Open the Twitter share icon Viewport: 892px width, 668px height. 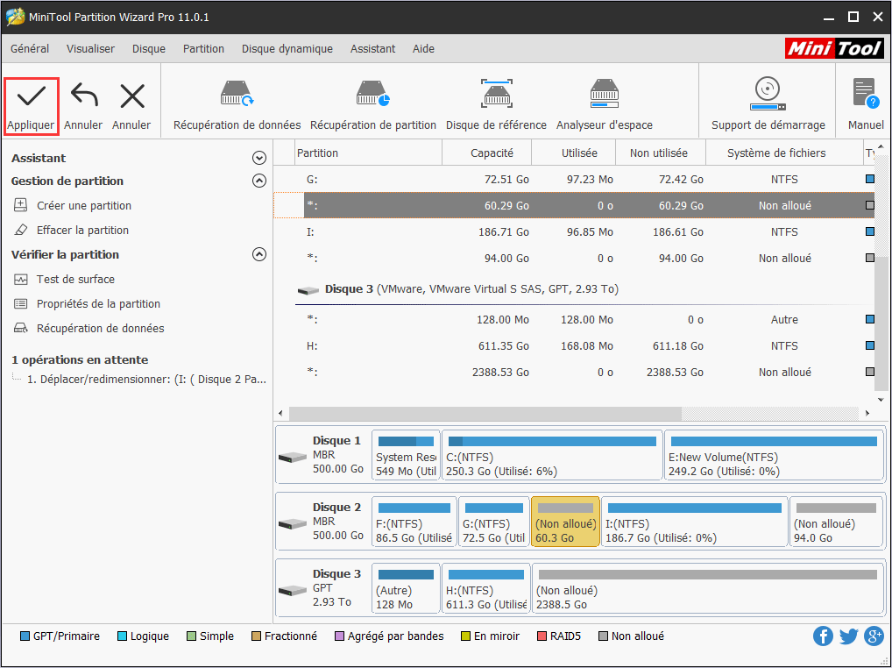[848, 636]
